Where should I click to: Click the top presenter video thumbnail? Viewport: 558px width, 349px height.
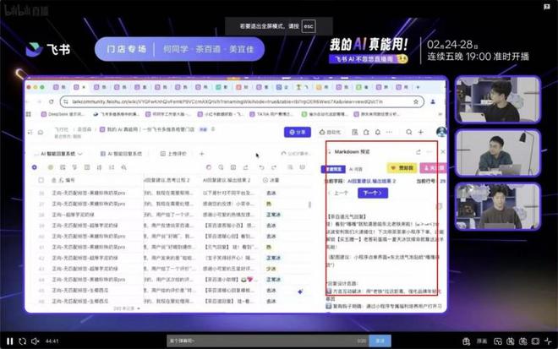pyautogui.click(x=498, y=100)
